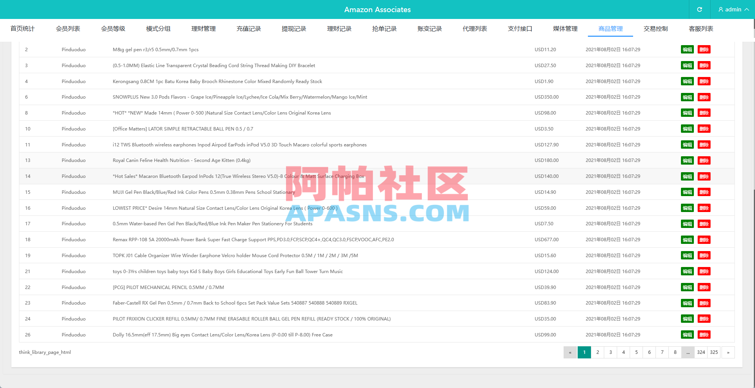Open pagination page 324
Image resolution: width=755 pixels, height=388 pixels.
coord(701,352)
